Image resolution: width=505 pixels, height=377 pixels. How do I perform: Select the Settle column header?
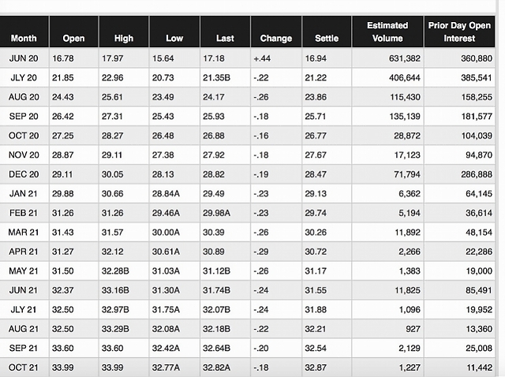pyautogui.click(x=326, y=38)
